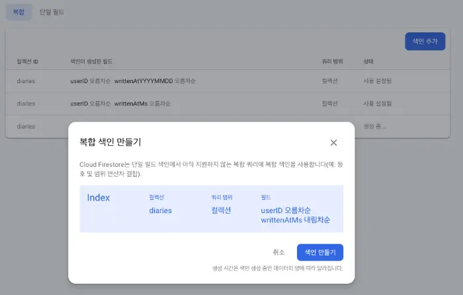Cancel with the 취소 button

pyautogui.click(x=278, y=252)
